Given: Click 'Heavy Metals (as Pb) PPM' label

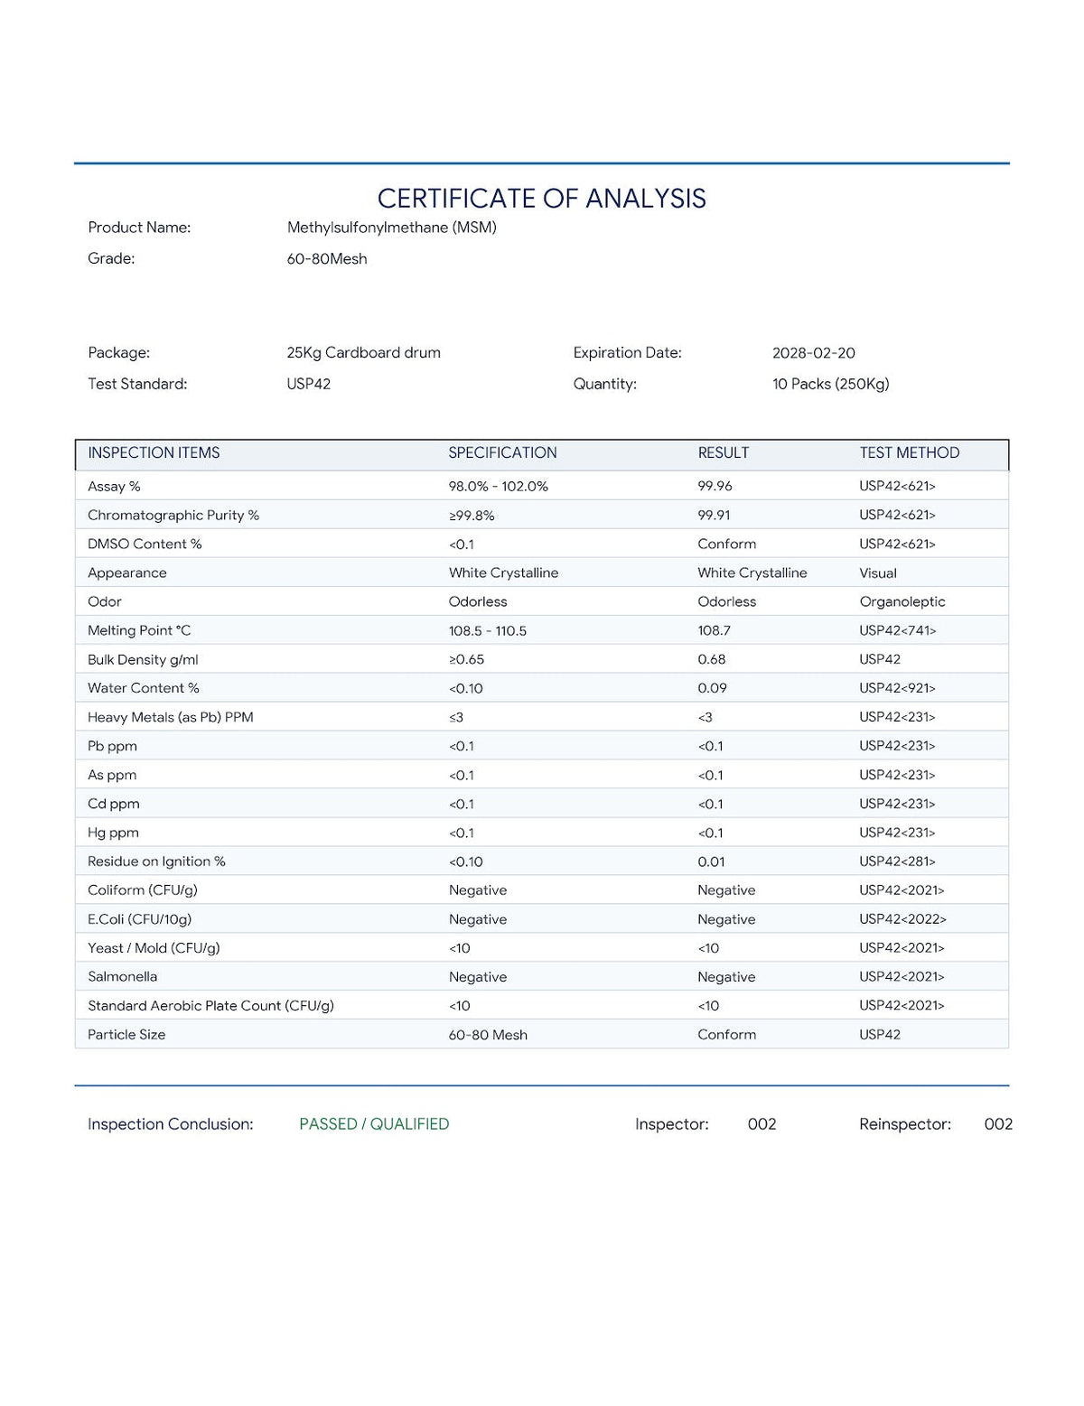Looking at the screenshot, I should [x=171, y=718].
